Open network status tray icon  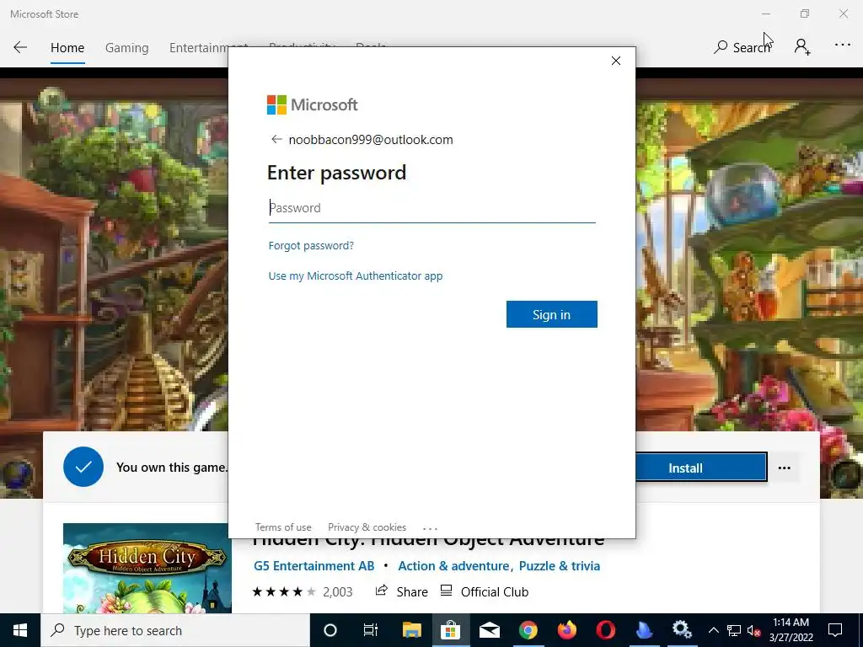coord(734,630)
